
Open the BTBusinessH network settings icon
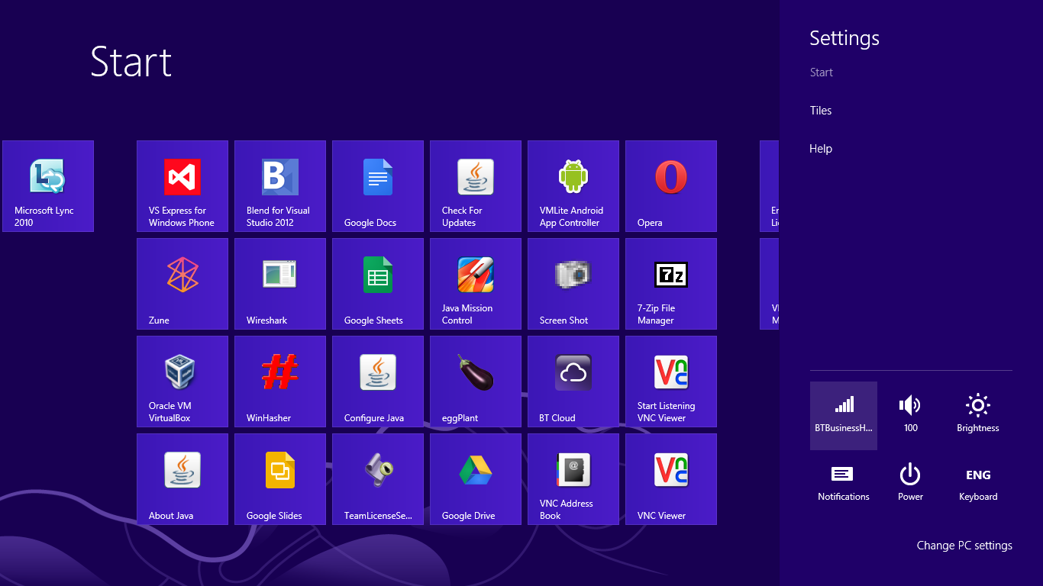(x=843, y=415)
